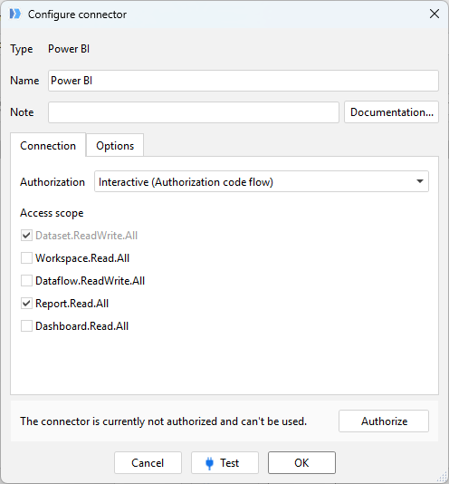The image size is (449, 484).
Task: Enable the Dashboard.Read.All checkbox
Action: pyautogui.click(x=26, y=326)
